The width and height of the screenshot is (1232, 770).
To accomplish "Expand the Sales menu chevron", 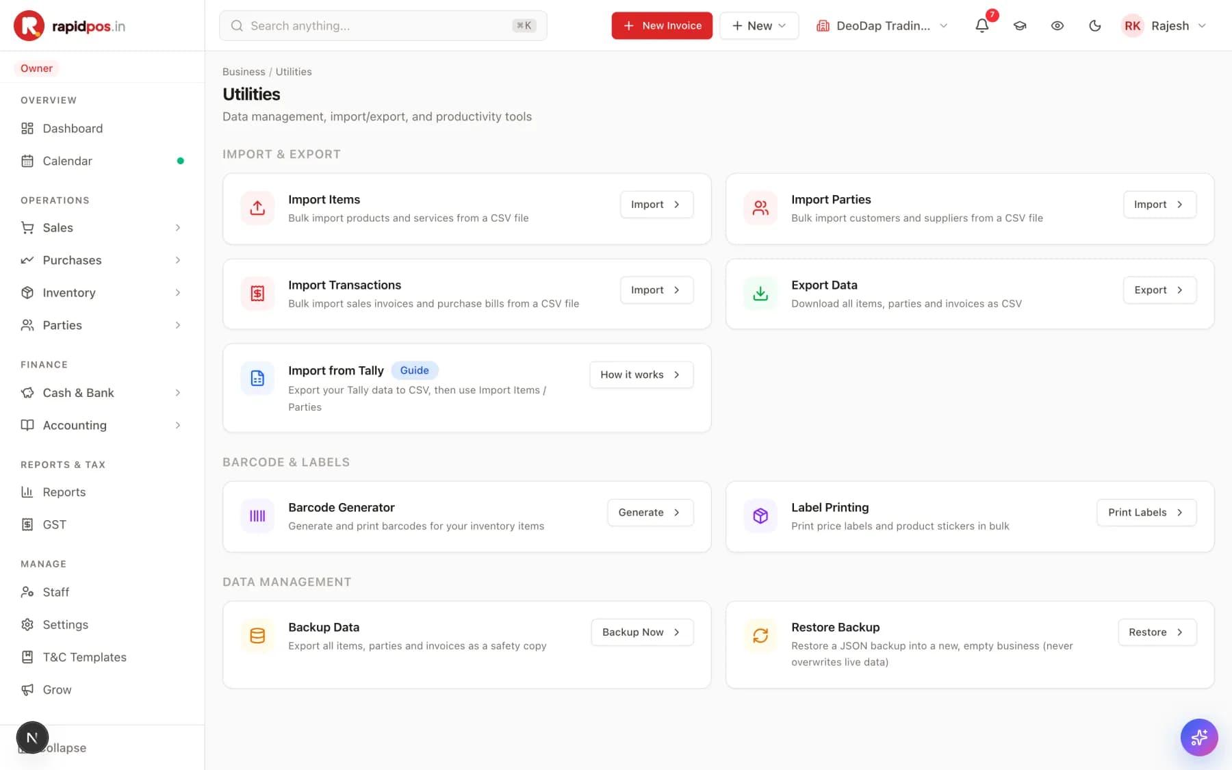I will (x=178, y=228).
